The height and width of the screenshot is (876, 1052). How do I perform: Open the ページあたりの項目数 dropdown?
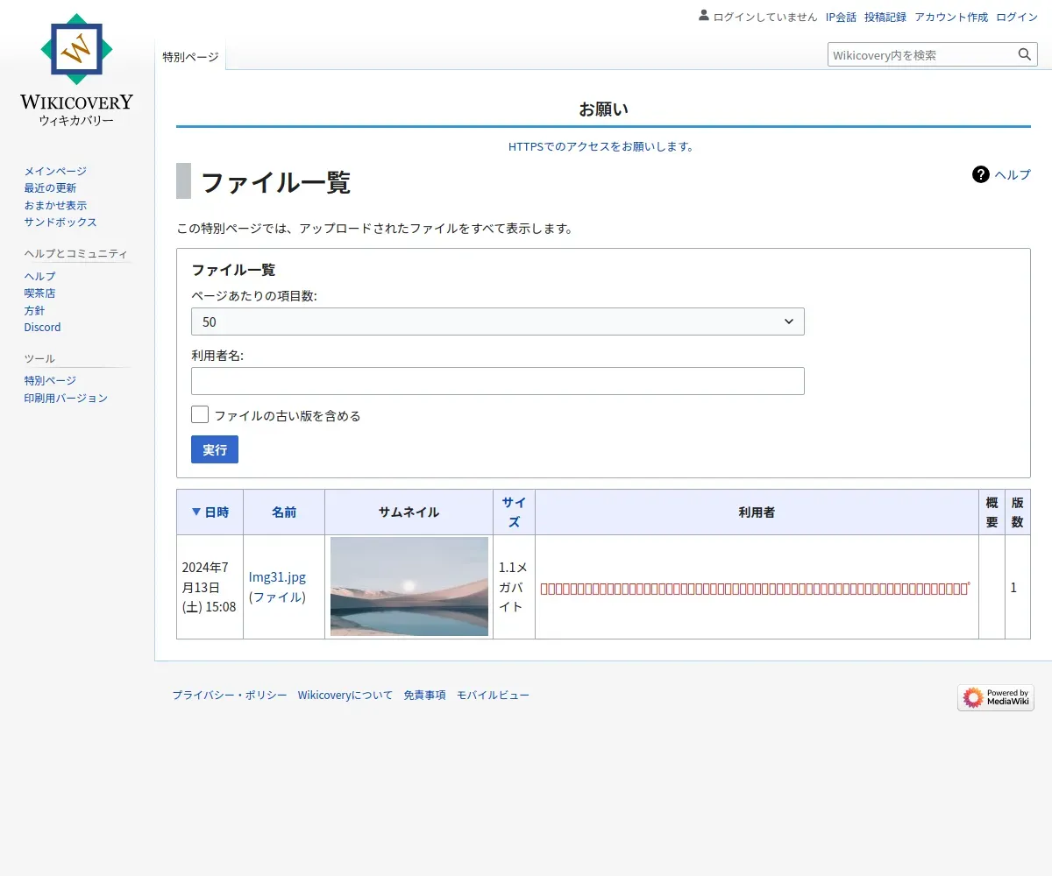pyautogui.click(x=498, y=321)
